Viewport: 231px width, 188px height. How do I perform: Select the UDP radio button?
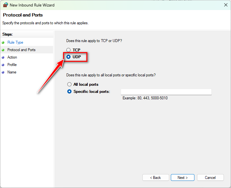click(68, 57)
